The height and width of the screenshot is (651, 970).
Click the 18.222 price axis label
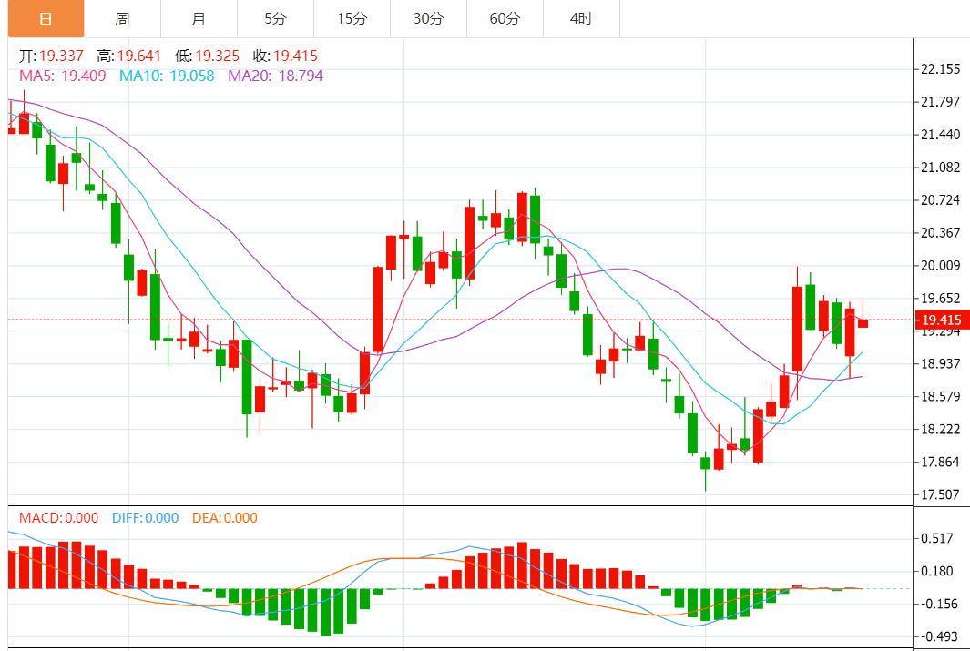940,429
